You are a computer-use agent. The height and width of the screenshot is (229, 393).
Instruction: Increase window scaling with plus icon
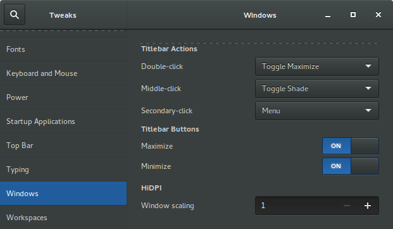[368, 206]
